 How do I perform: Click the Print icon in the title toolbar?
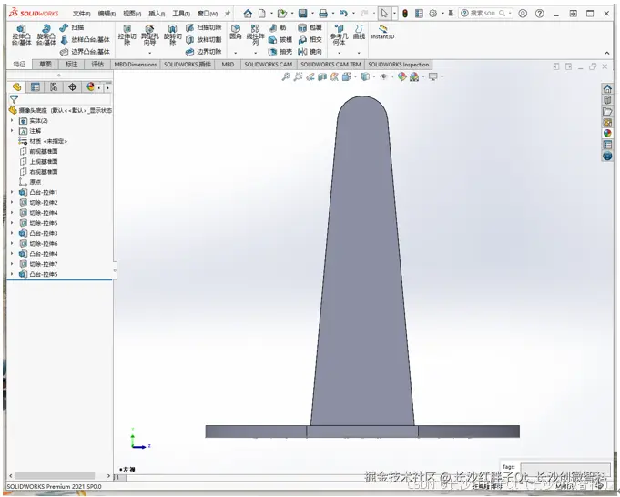[x=323, y=14]
